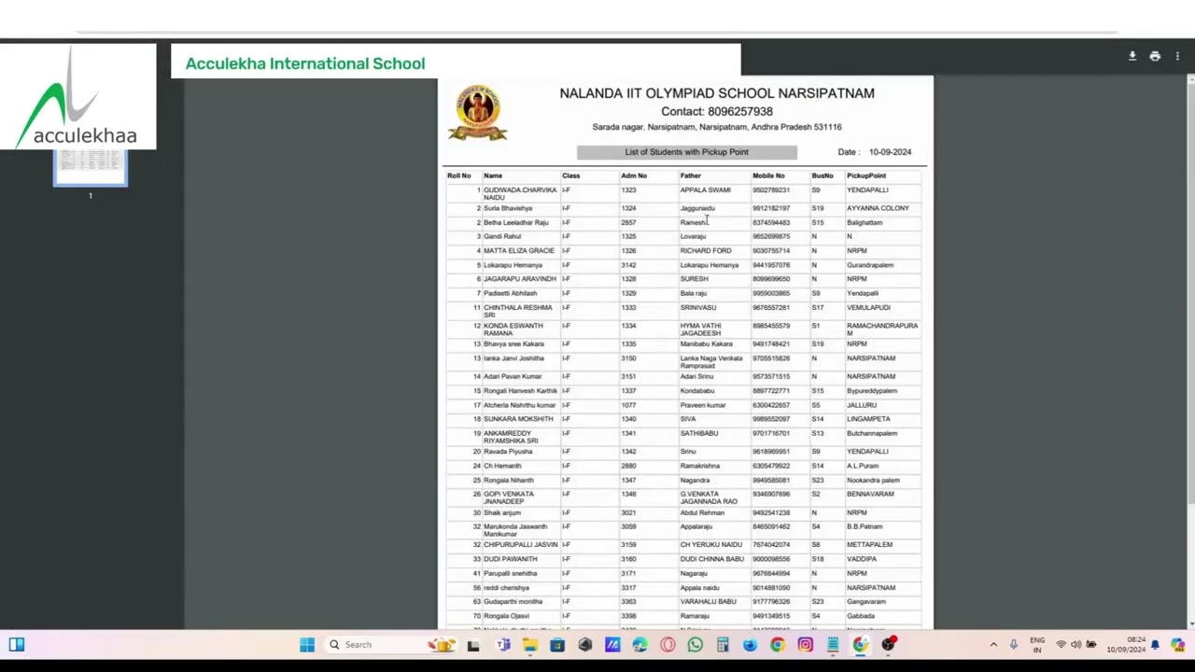Click the pickup point 'VEMULAPUDI'
Viewport: 1195px width, 672px height.
click(868, 308)
